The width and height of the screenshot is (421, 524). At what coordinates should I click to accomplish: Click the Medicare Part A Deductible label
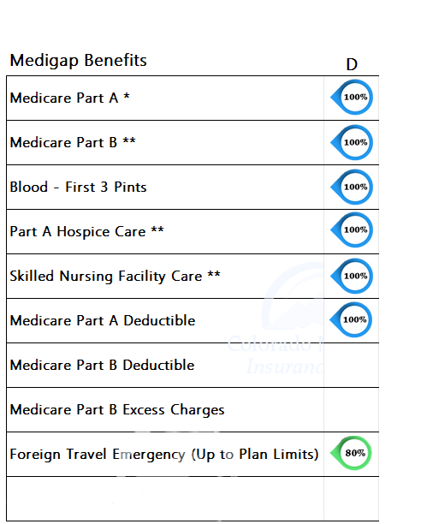(x=103, y=321)
